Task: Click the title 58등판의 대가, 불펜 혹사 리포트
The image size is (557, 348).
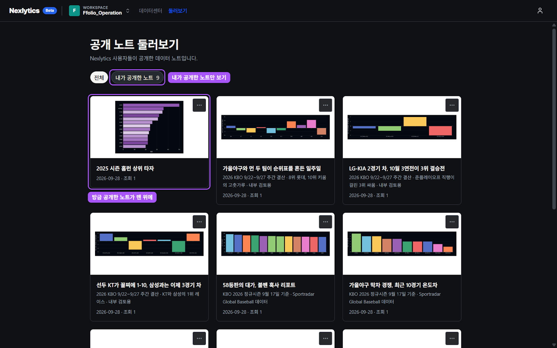Action: pyautogui.click(x=259, y=285)
